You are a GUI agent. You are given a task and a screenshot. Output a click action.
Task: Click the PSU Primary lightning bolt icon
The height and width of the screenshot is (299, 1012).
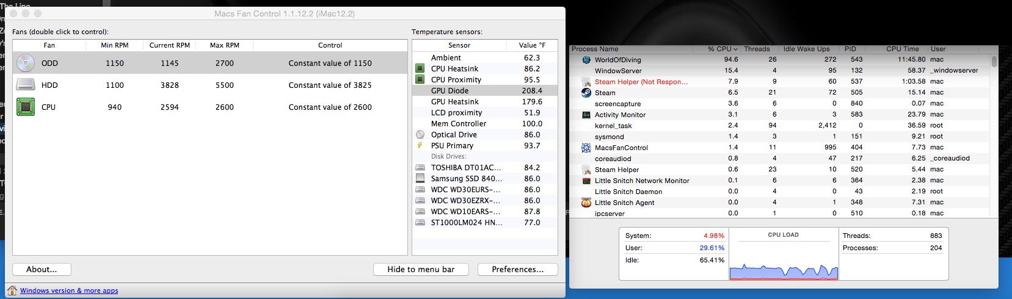click(420, 146)
